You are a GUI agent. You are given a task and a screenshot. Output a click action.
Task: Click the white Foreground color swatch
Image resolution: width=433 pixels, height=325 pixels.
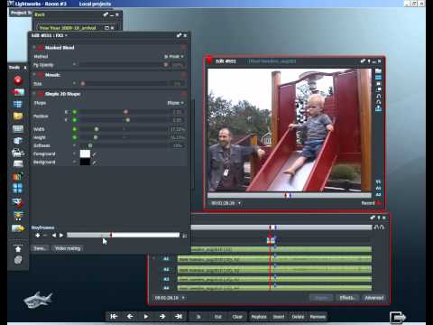coord(85,153)
